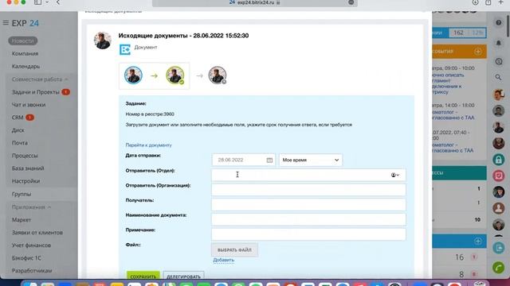Click the Номер в реестре:3960 text
Image resolution: width=510 pixels, height=286 pixels.
pos(150,114)
